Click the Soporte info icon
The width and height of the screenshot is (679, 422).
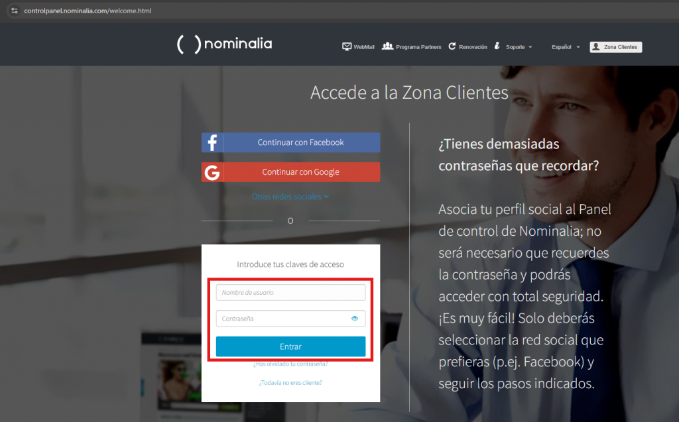pos(497,46)
